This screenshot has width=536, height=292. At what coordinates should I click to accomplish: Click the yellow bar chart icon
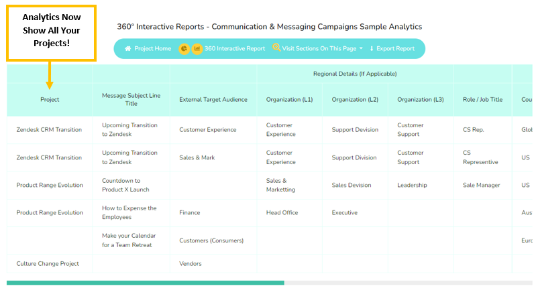point(197,49)
